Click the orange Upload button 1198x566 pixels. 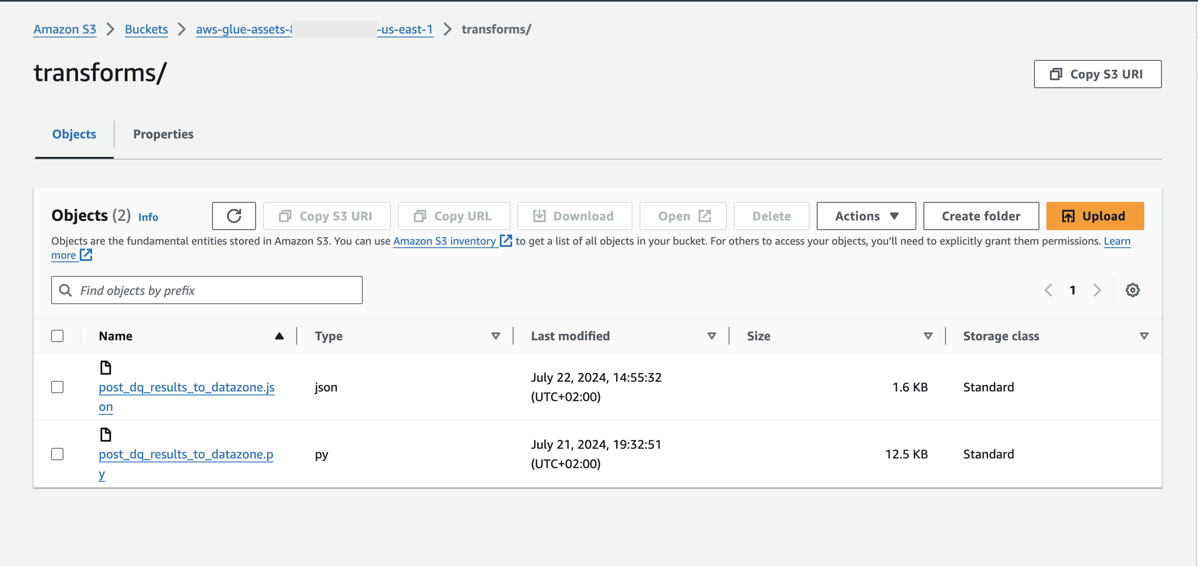click(1094, 216)
